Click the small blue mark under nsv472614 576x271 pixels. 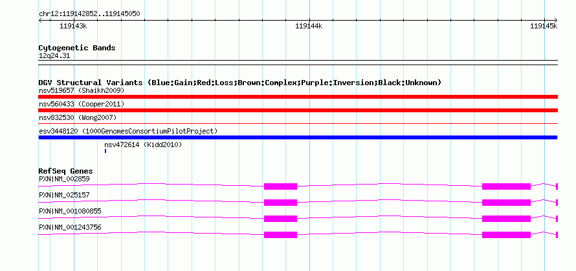(105, 151)
